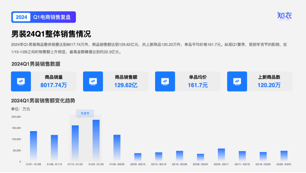The image size is (306, 173).
Task: Click the bar for 02/26- /03/04
Action: (x=201, y=157)
